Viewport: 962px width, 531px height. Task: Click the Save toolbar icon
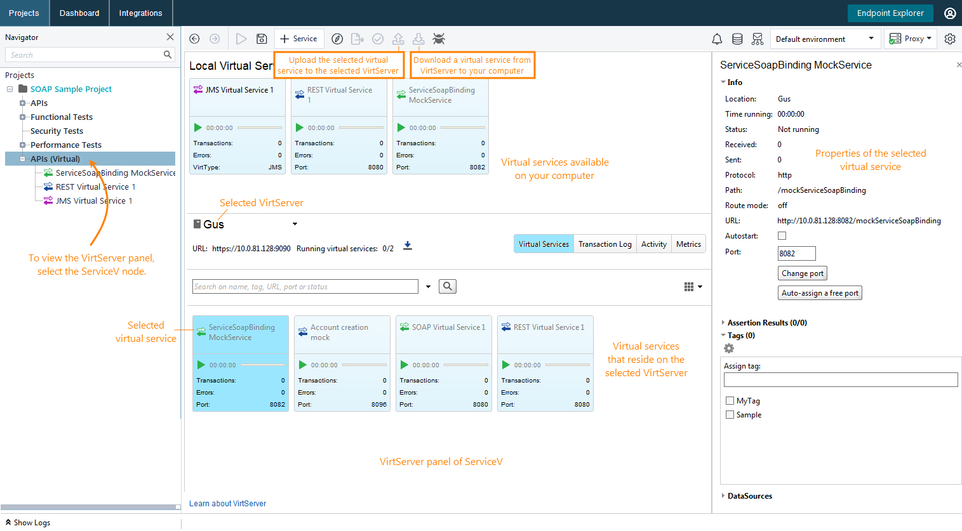click(261, 38)
